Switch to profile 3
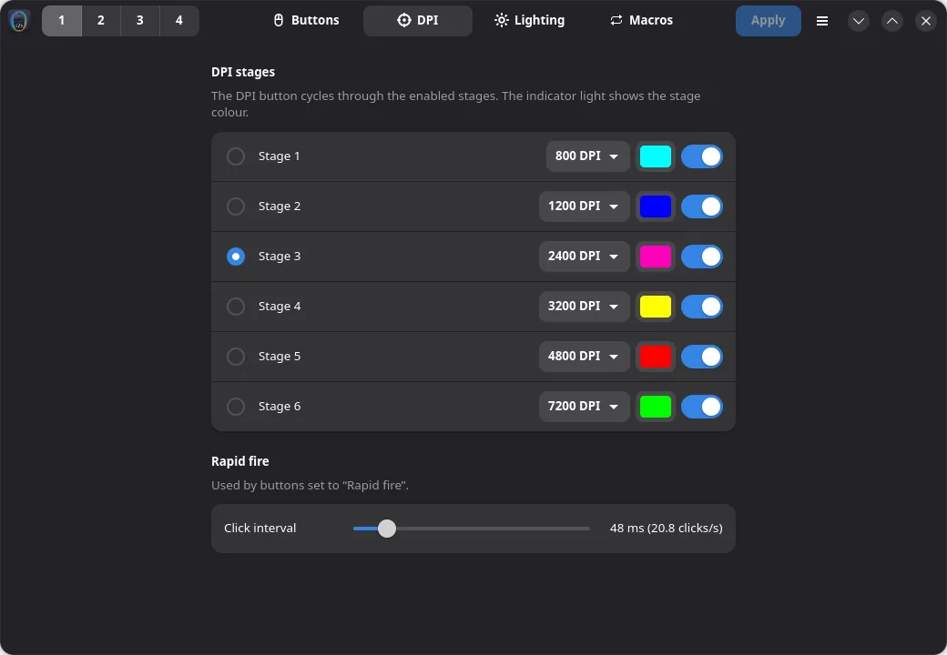 (x=140, y=21)
